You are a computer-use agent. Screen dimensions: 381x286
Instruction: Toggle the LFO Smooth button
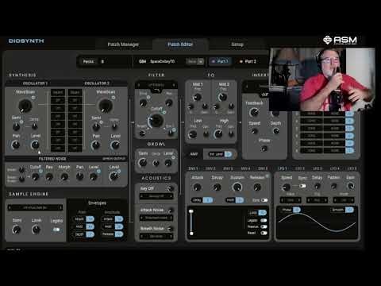point(342,210)
